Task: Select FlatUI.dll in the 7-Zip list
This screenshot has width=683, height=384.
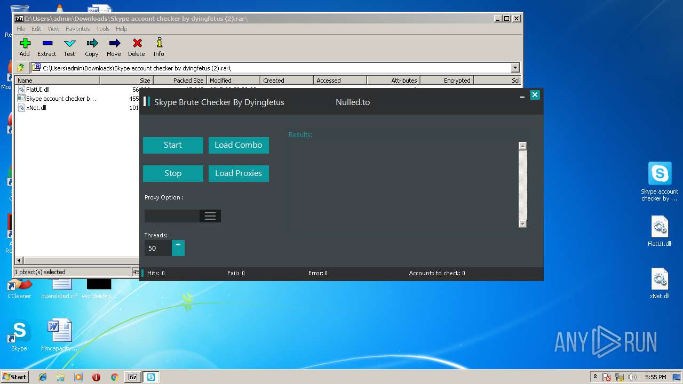Action: pyautogui.click(x=37, y=90)
